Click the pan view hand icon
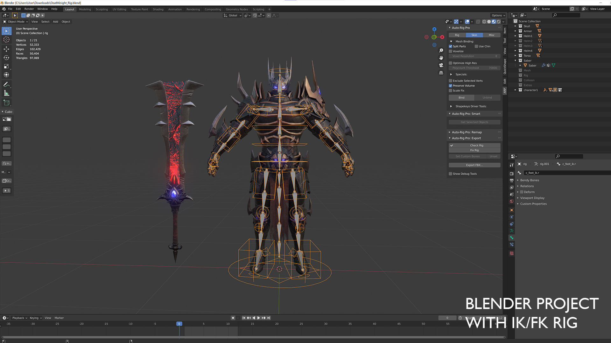Image resolution: width=611 pixels, height=343 pixels. 441,58
